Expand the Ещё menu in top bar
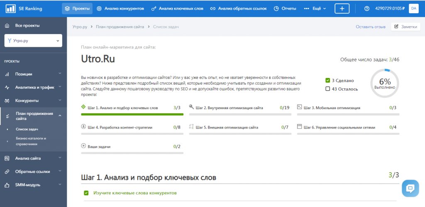 click(x=315, y=9)
